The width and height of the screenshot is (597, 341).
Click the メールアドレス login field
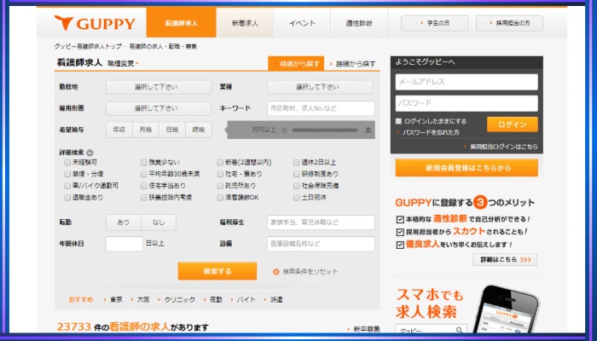[x=467, y=82]
